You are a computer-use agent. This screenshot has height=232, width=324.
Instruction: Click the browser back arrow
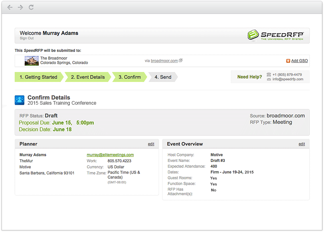coord(10,8)
